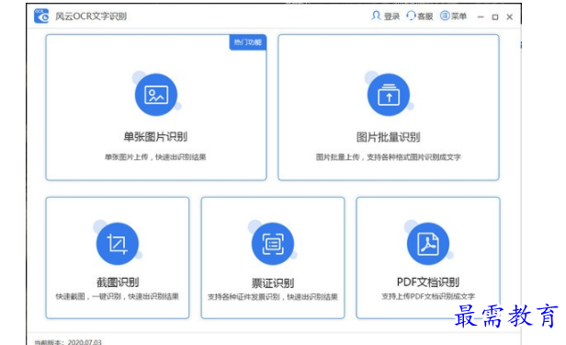
Task: Click the 截图识别 title text
Action: (118, 282)
